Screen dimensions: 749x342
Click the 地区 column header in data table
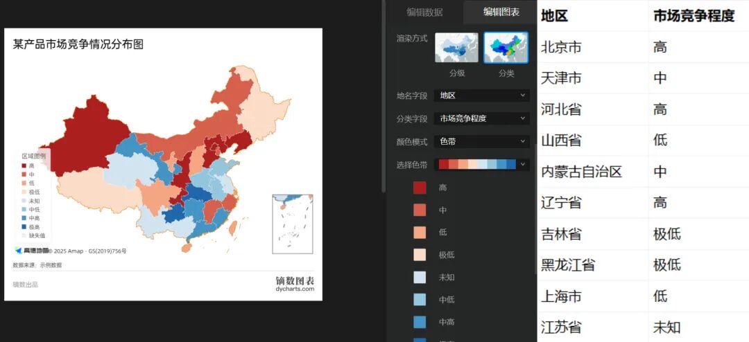593,16
